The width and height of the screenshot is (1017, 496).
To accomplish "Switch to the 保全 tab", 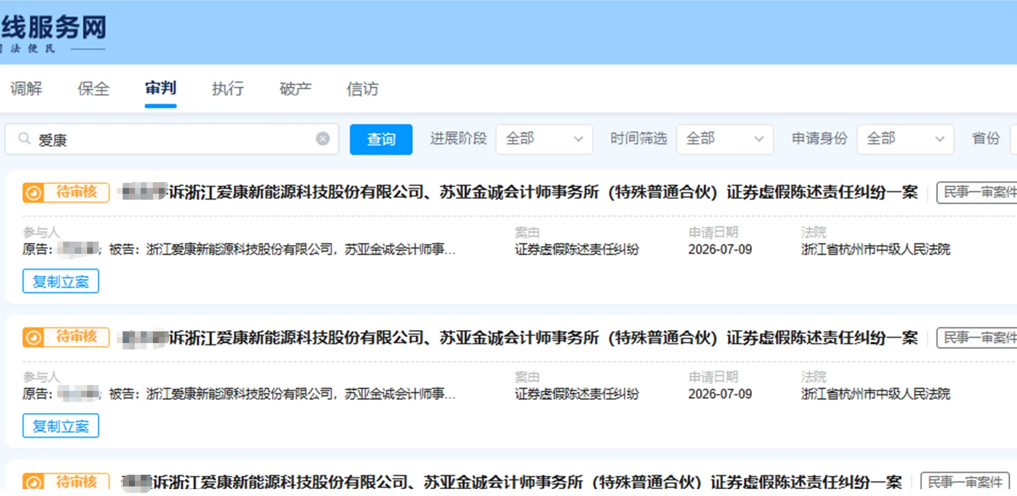I will (93, 89).
